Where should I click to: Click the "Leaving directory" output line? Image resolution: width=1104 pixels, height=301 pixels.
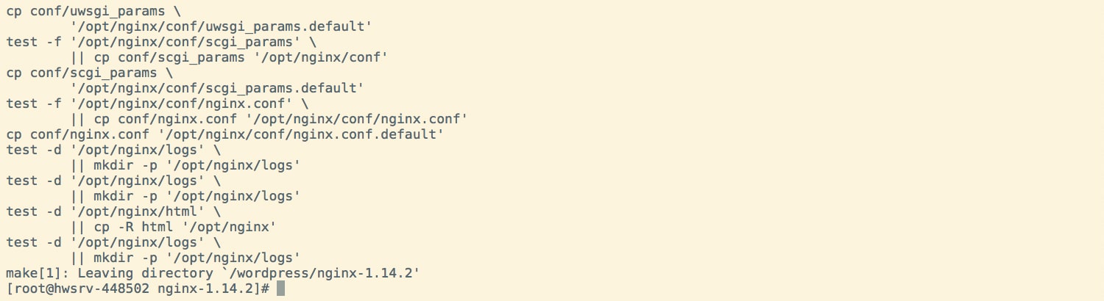(213, 273)
